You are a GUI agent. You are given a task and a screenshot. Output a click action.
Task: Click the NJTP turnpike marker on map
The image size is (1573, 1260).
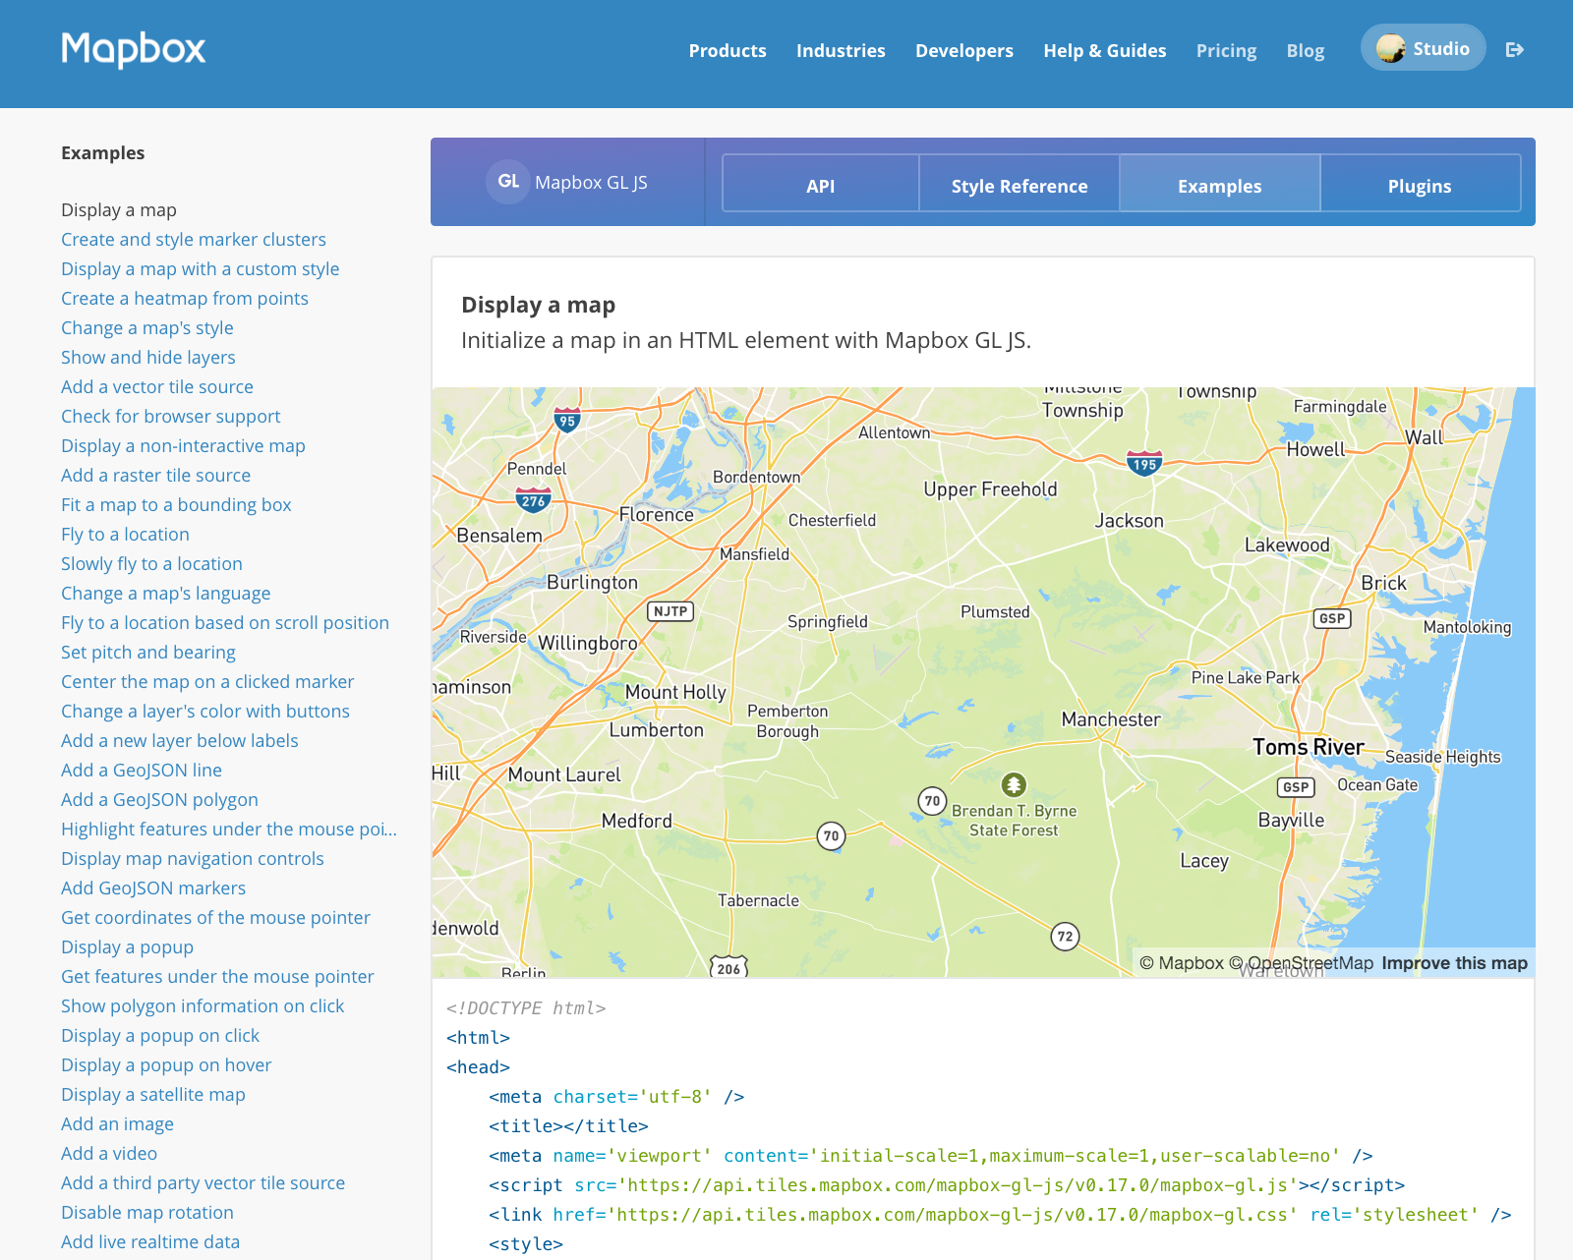coord(670,611)
